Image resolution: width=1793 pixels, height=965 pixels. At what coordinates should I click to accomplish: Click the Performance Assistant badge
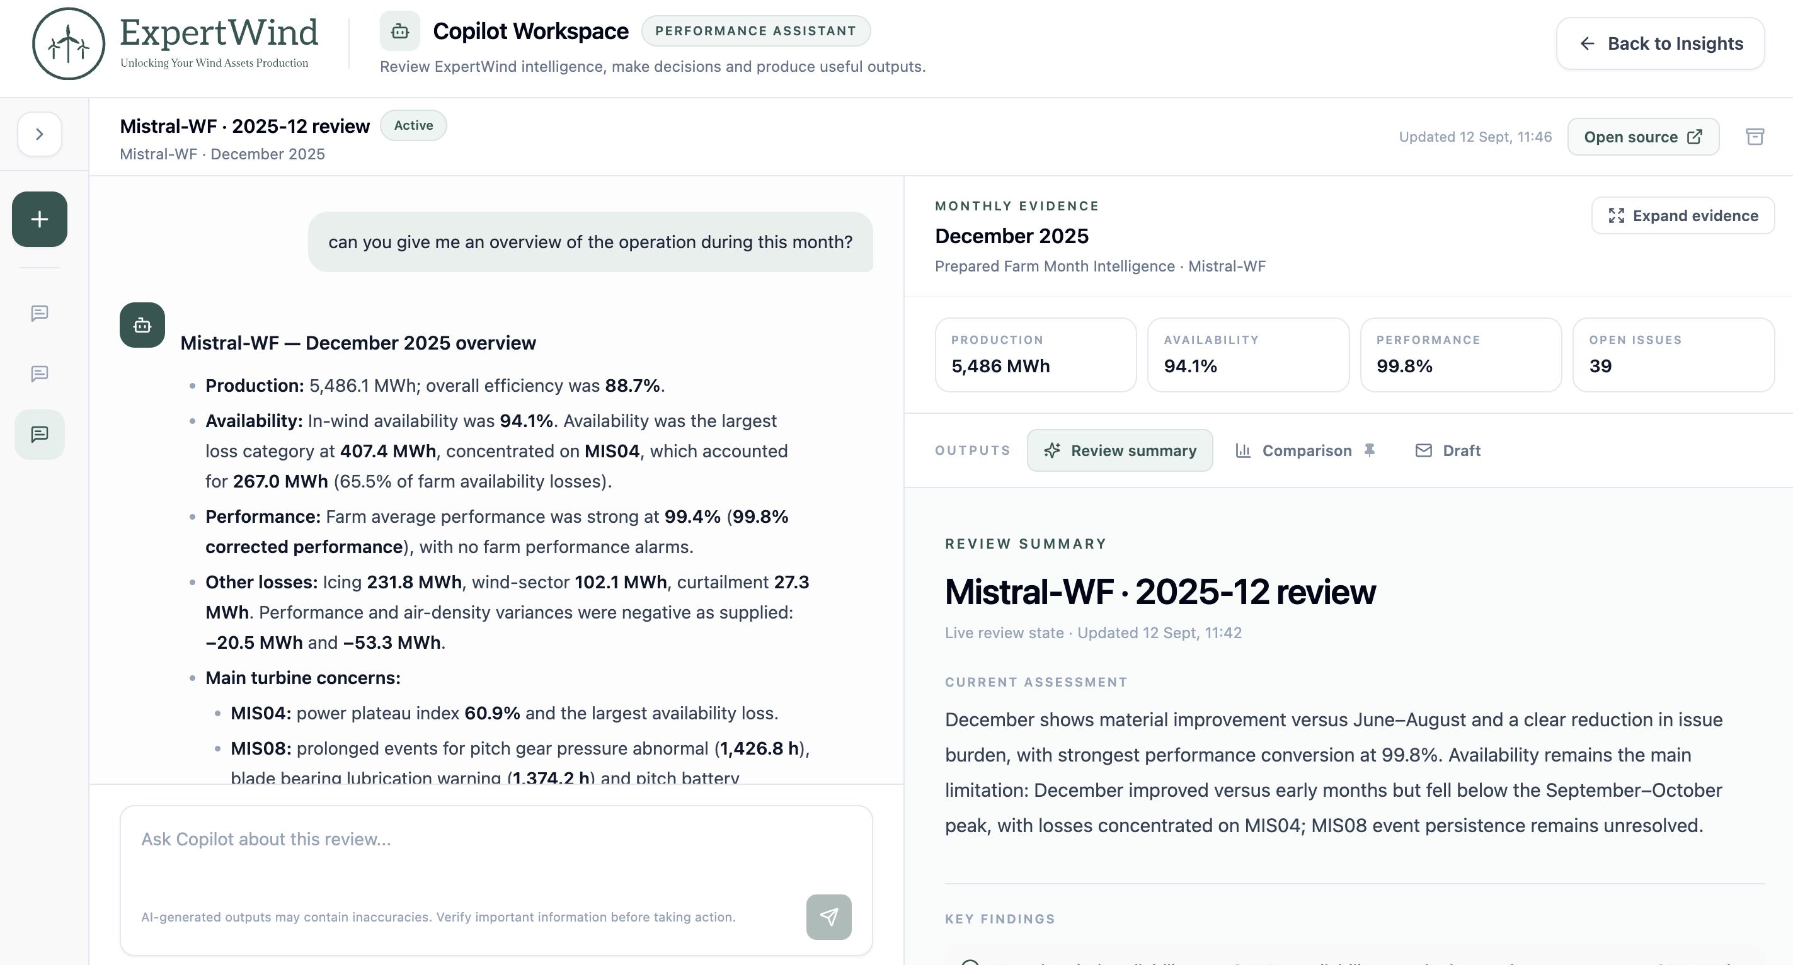[x=756, y=31]
